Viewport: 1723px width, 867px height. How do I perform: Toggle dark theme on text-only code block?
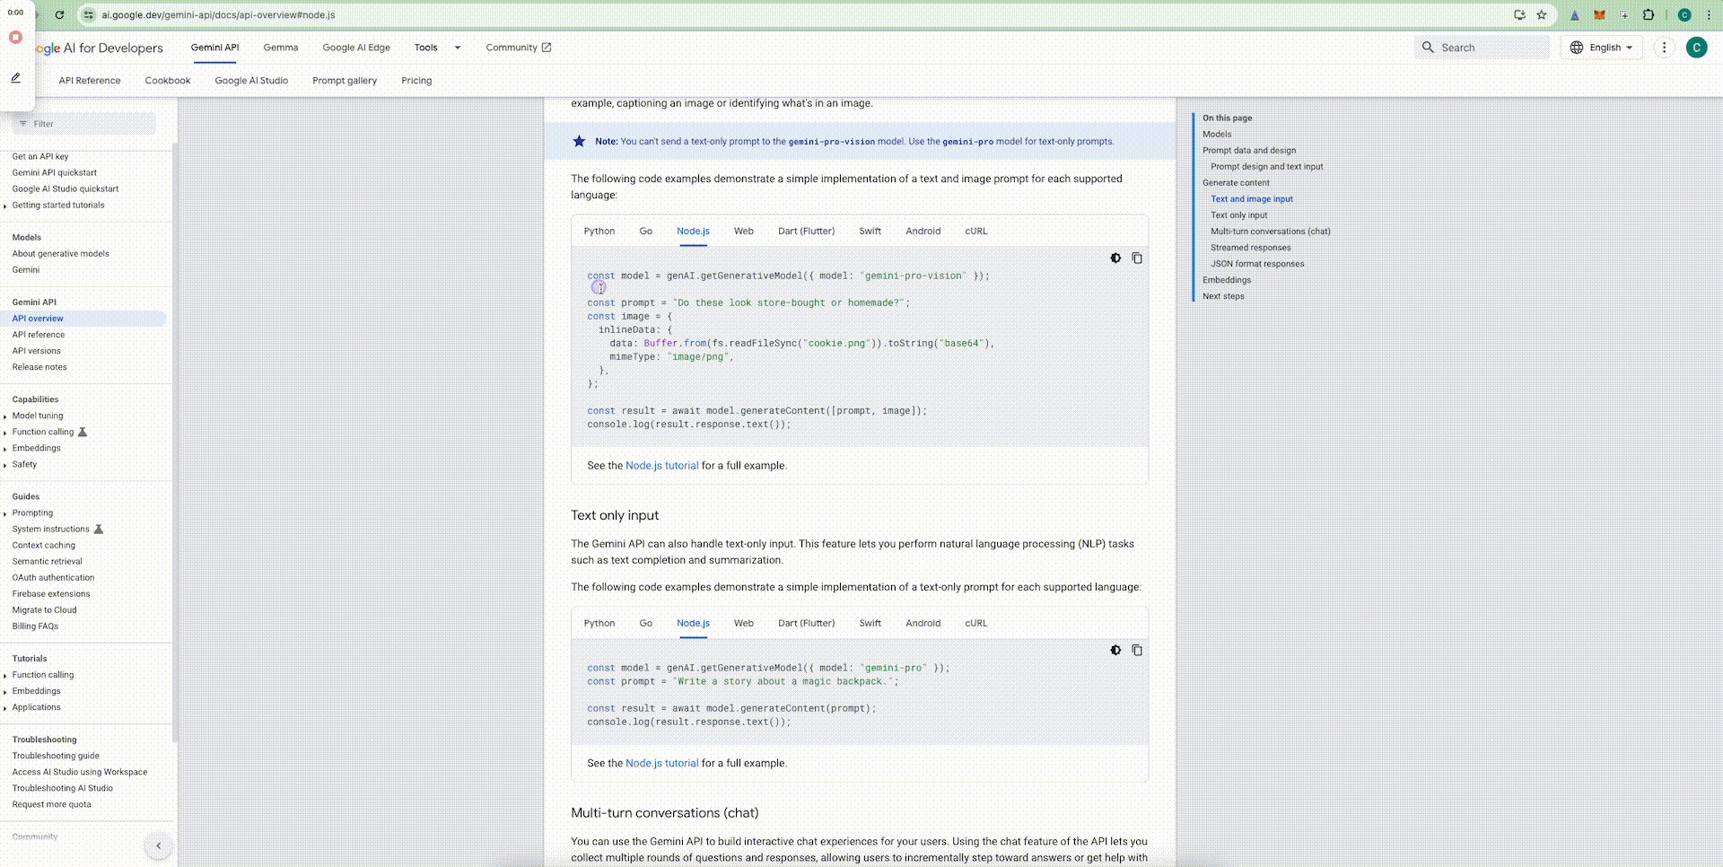point(1115,651)
